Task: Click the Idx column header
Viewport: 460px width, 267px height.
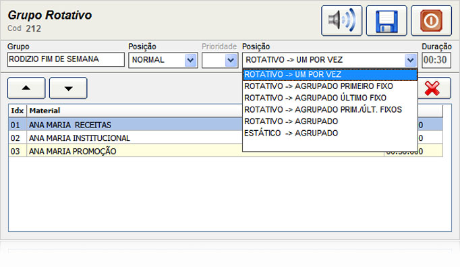Action: pyautogui.click(x=18, y=111)
